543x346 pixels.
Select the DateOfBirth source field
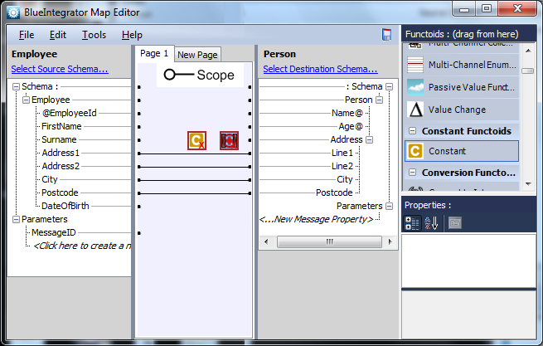click(65, 206)
